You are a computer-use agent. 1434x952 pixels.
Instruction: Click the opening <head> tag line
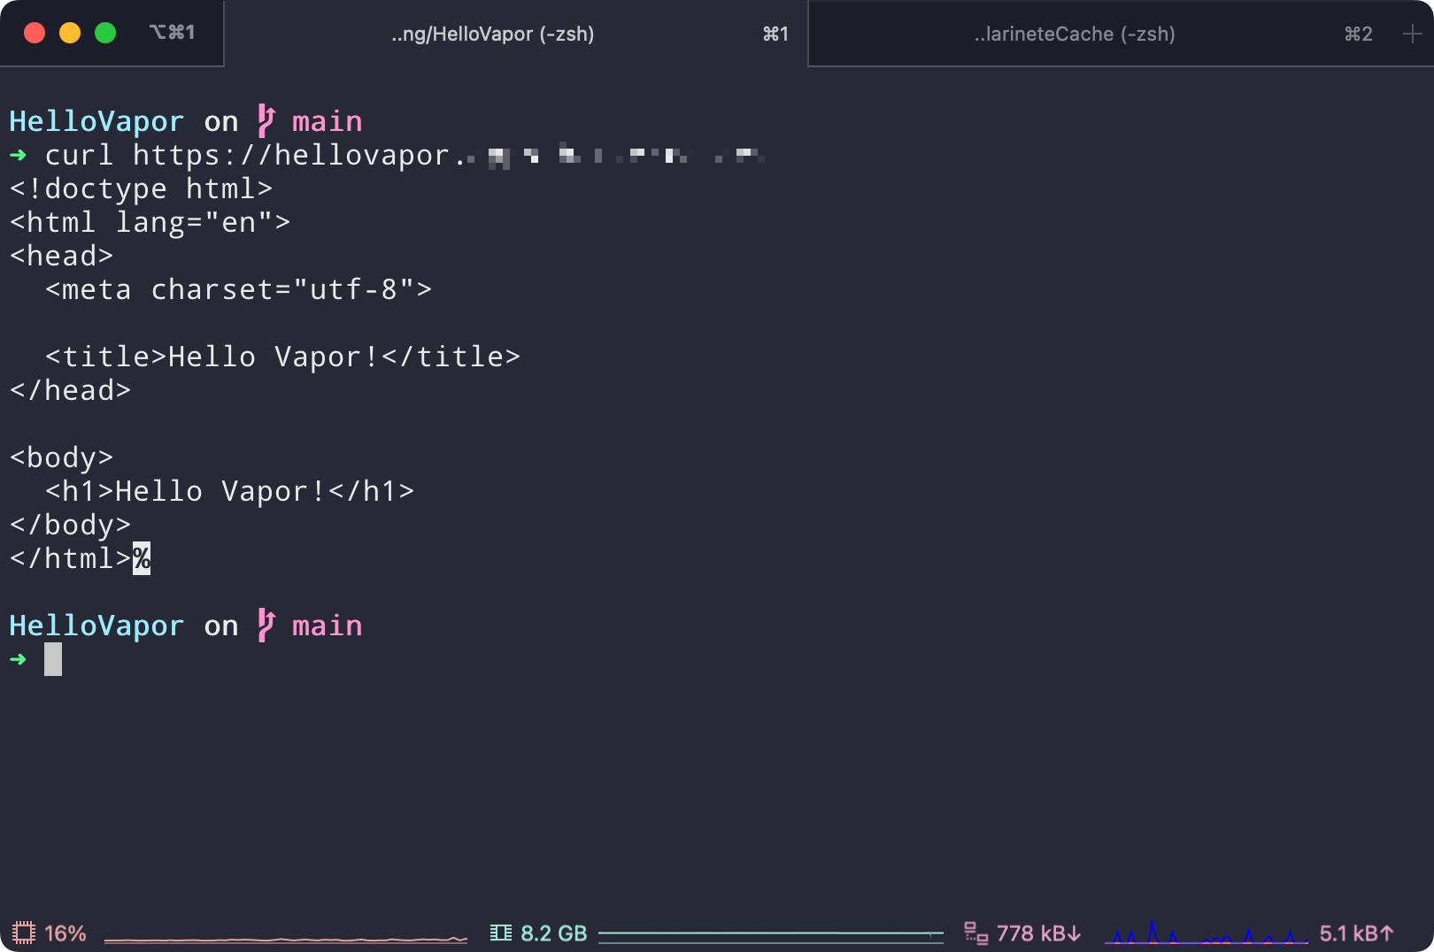61,257
